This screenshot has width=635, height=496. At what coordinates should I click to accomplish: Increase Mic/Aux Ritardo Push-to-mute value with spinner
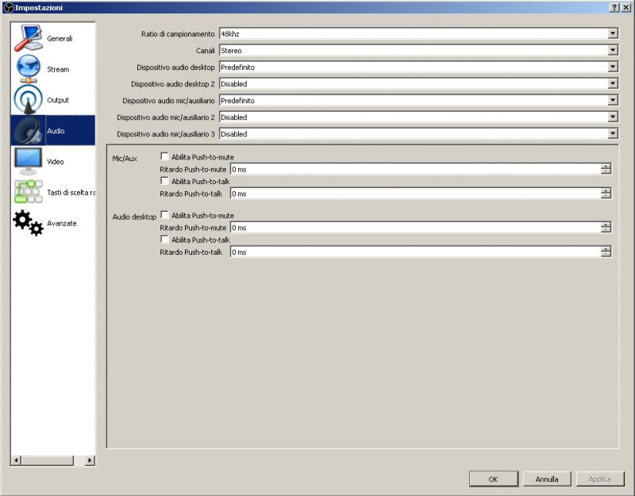606,166
